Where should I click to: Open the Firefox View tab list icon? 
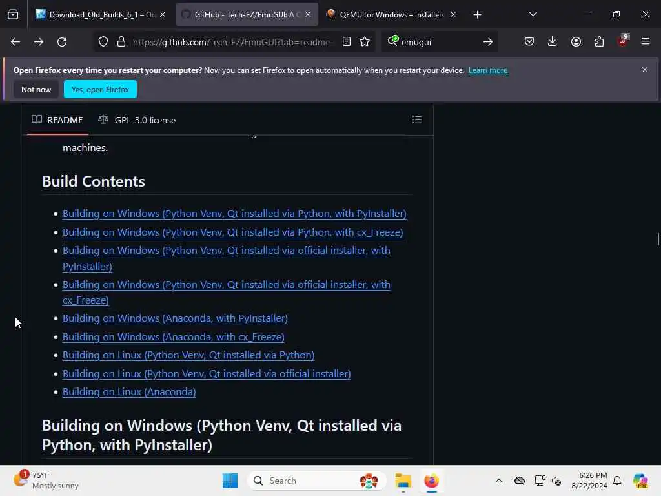13,15
